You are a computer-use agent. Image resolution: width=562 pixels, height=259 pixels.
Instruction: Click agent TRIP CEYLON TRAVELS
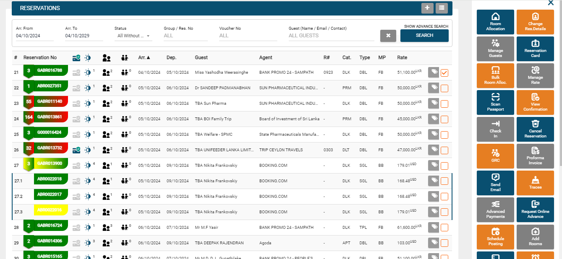281,150
